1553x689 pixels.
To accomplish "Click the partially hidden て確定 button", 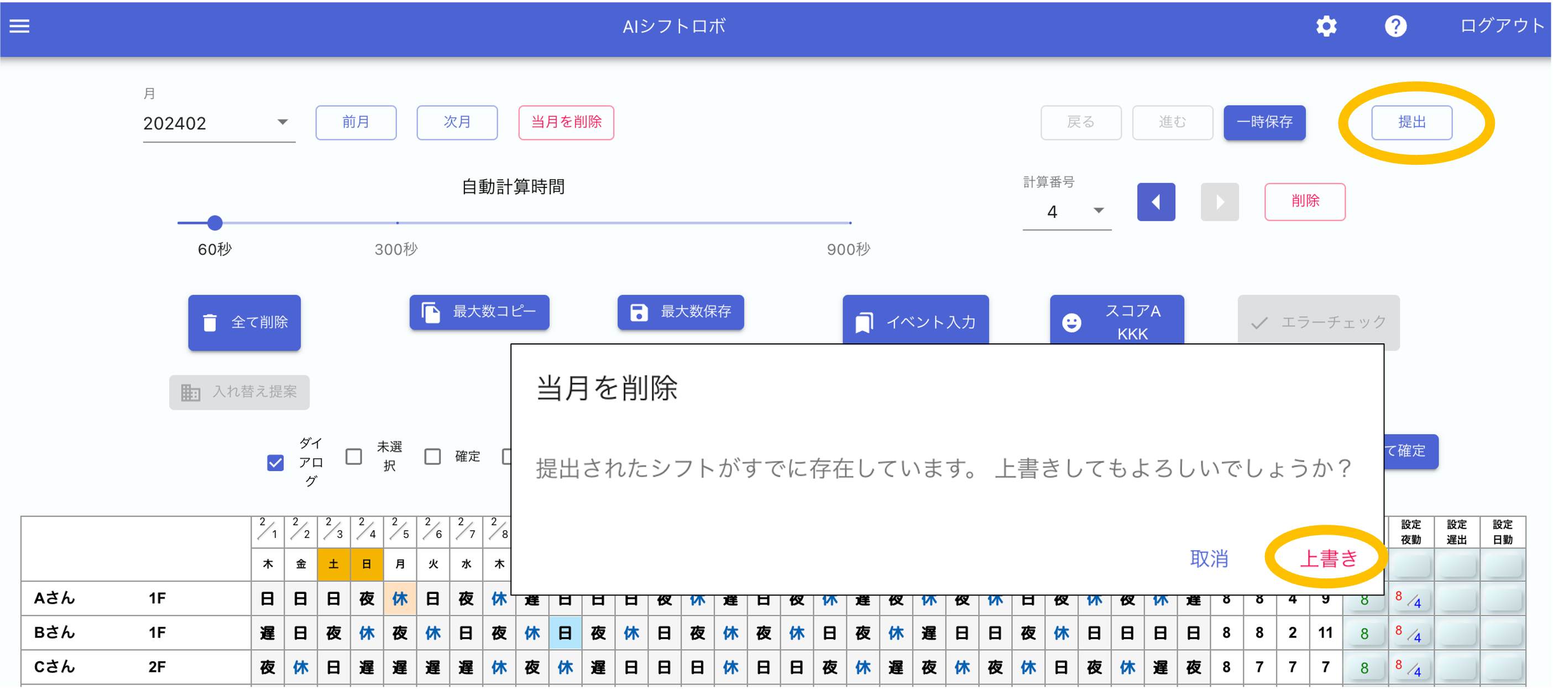I will click(1411, 451).
